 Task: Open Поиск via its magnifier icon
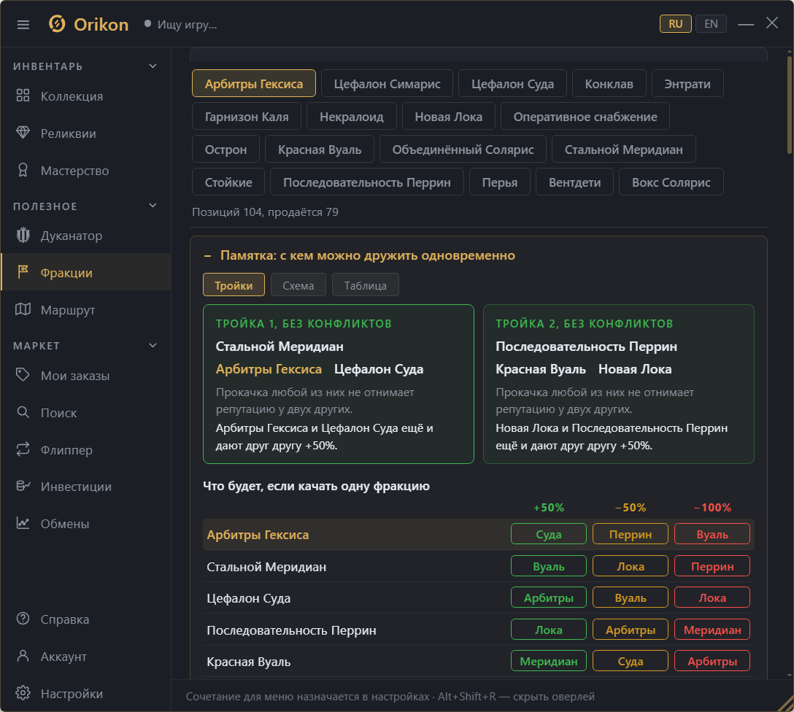[x=23, y=412]
